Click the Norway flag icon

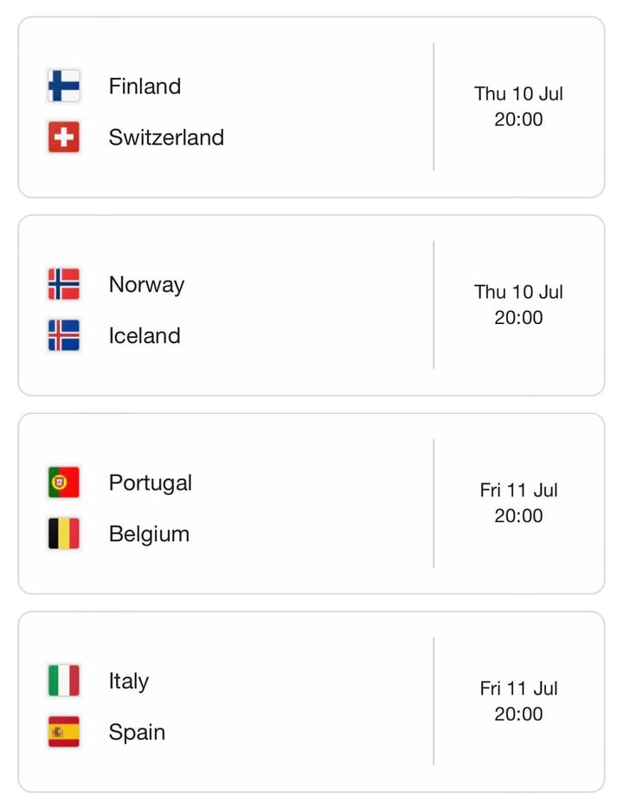point(64,284)
